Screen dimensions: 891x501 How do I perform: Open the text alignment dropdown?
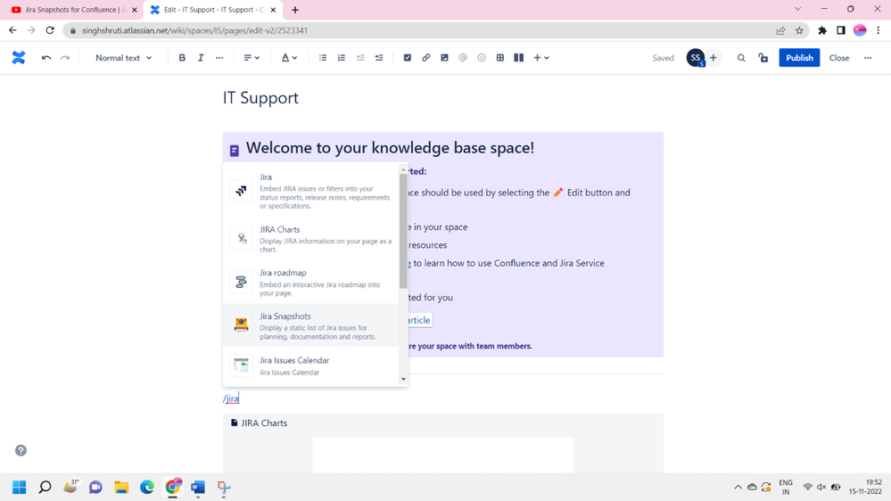252,57
